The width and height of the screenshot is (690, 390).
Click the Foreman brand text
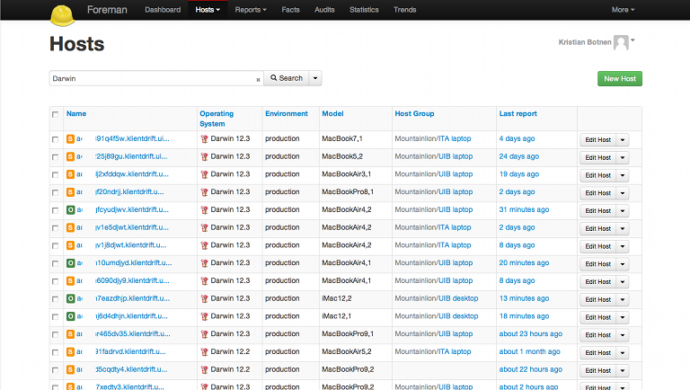pos(107,10)
